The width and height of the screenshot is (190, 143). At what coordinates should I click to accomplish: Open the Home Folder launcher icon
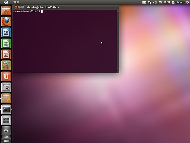[x=6, y=11]
